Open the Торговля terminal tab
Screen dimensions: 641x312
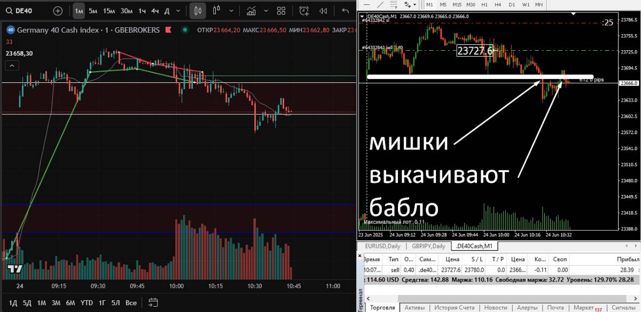382,308
